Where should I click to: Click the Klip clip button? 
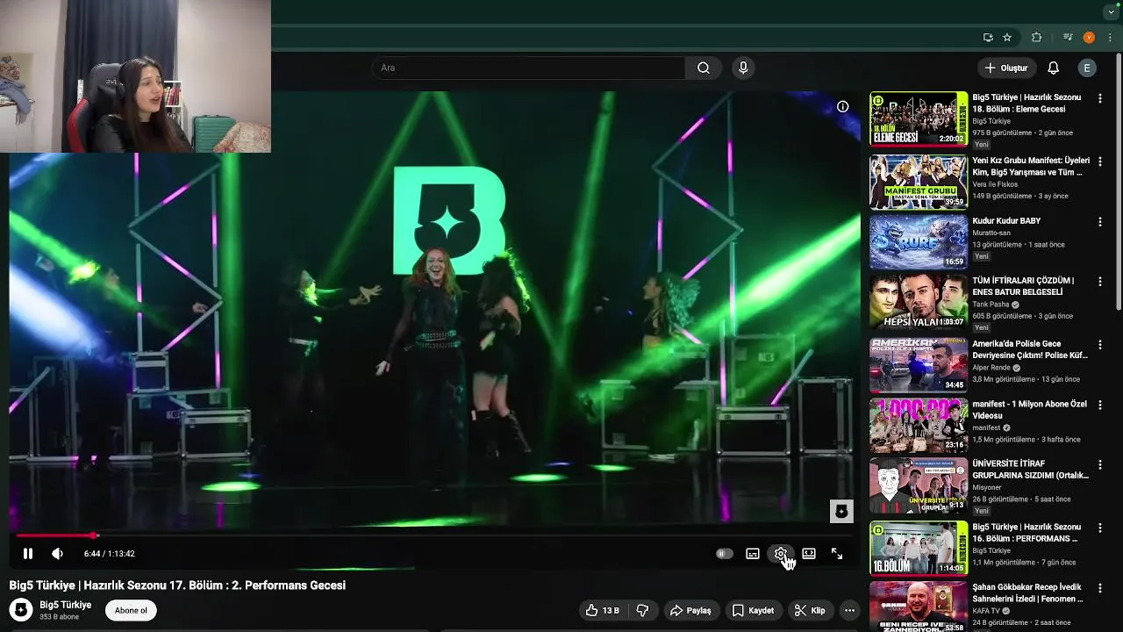coord(810,610)
